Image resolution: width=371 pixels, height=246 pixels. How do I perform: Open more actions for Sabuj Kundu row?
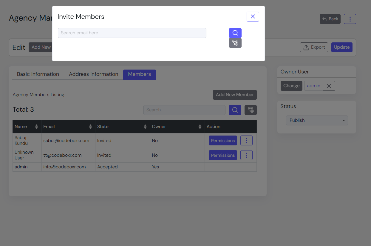pos(246,141)
